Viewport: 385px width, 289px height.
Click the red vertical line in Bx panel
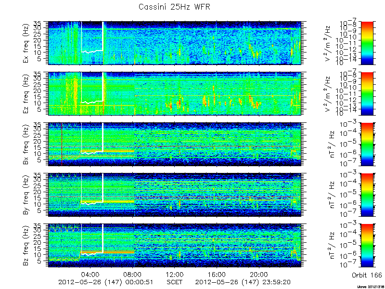[62, 144]
